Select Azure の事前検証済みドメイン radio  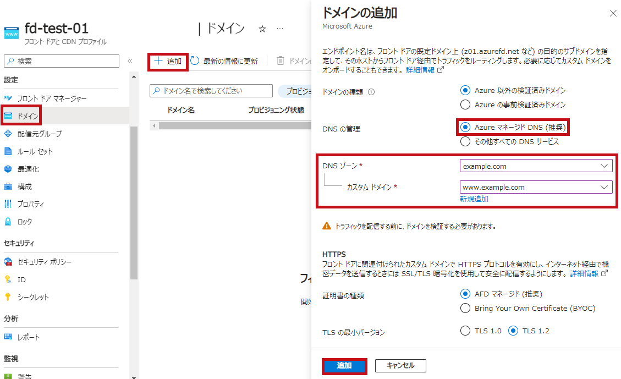click(x=465, y=105)
